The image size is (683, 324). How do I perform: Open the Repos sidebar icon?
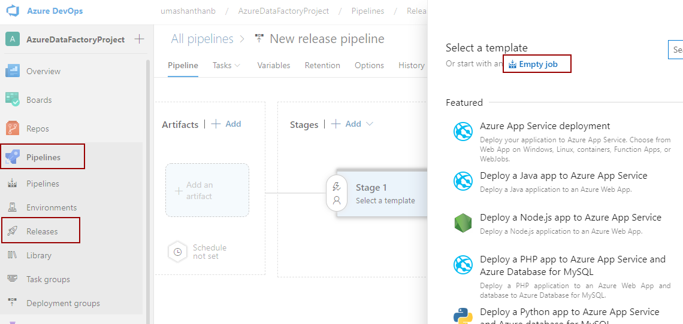(x=12, y=129)
